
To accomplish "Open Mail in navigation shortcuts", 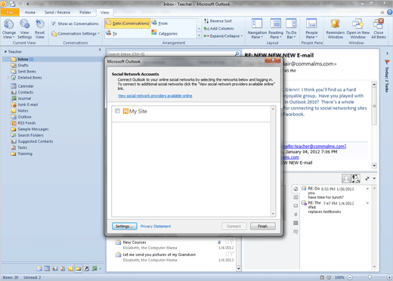I will tap(39, 269).
